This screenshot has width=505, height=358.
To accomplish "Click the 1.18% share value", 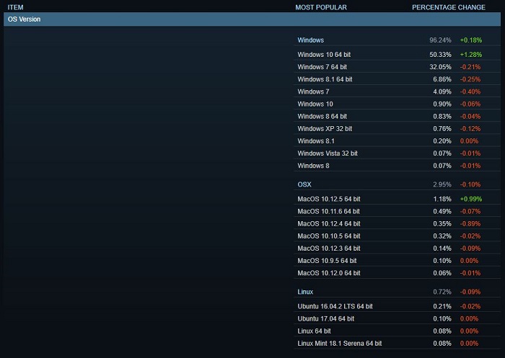I will click(442, 199).
